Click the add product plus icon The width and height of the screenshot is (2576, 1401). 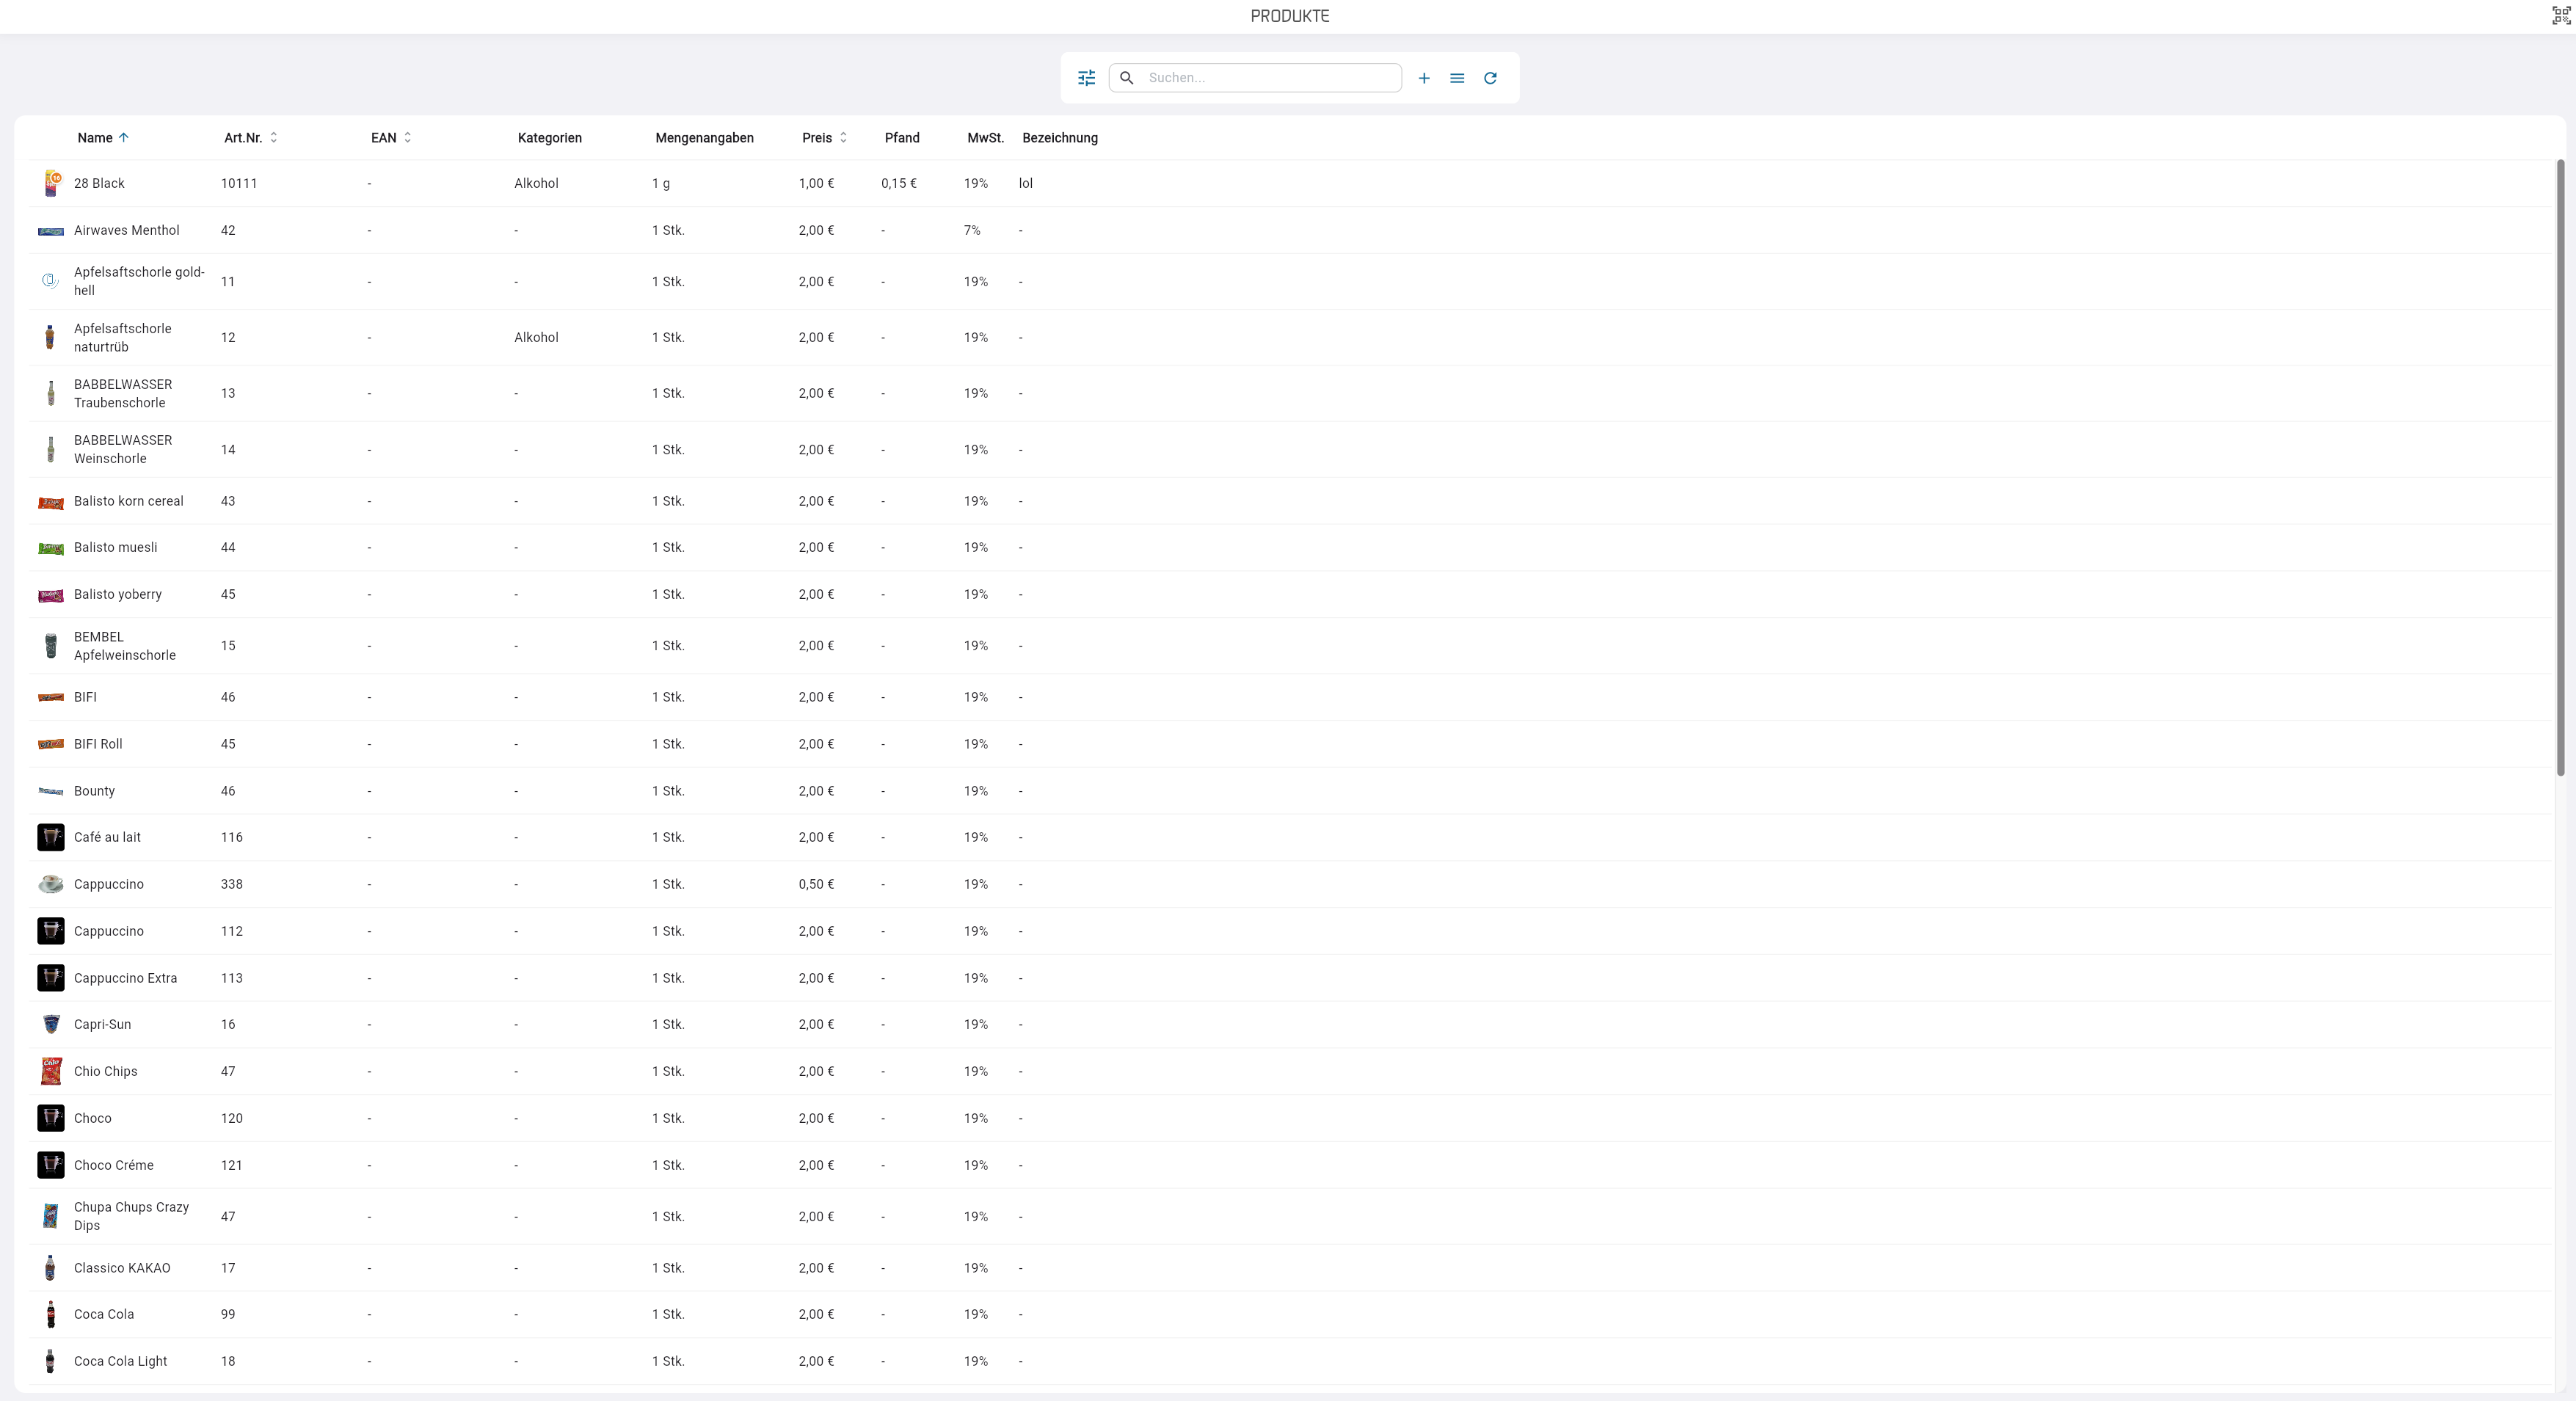(1424, 78)
